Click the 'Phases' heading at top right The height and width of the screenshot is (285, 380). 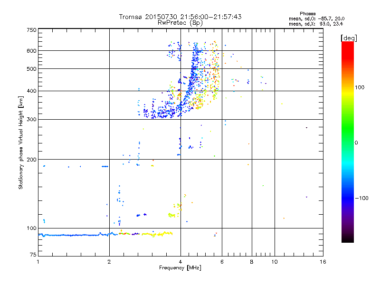307,14
